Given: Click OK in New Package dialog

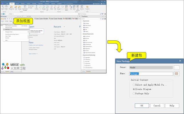Looking at the screenshot, I should [142, 106].
